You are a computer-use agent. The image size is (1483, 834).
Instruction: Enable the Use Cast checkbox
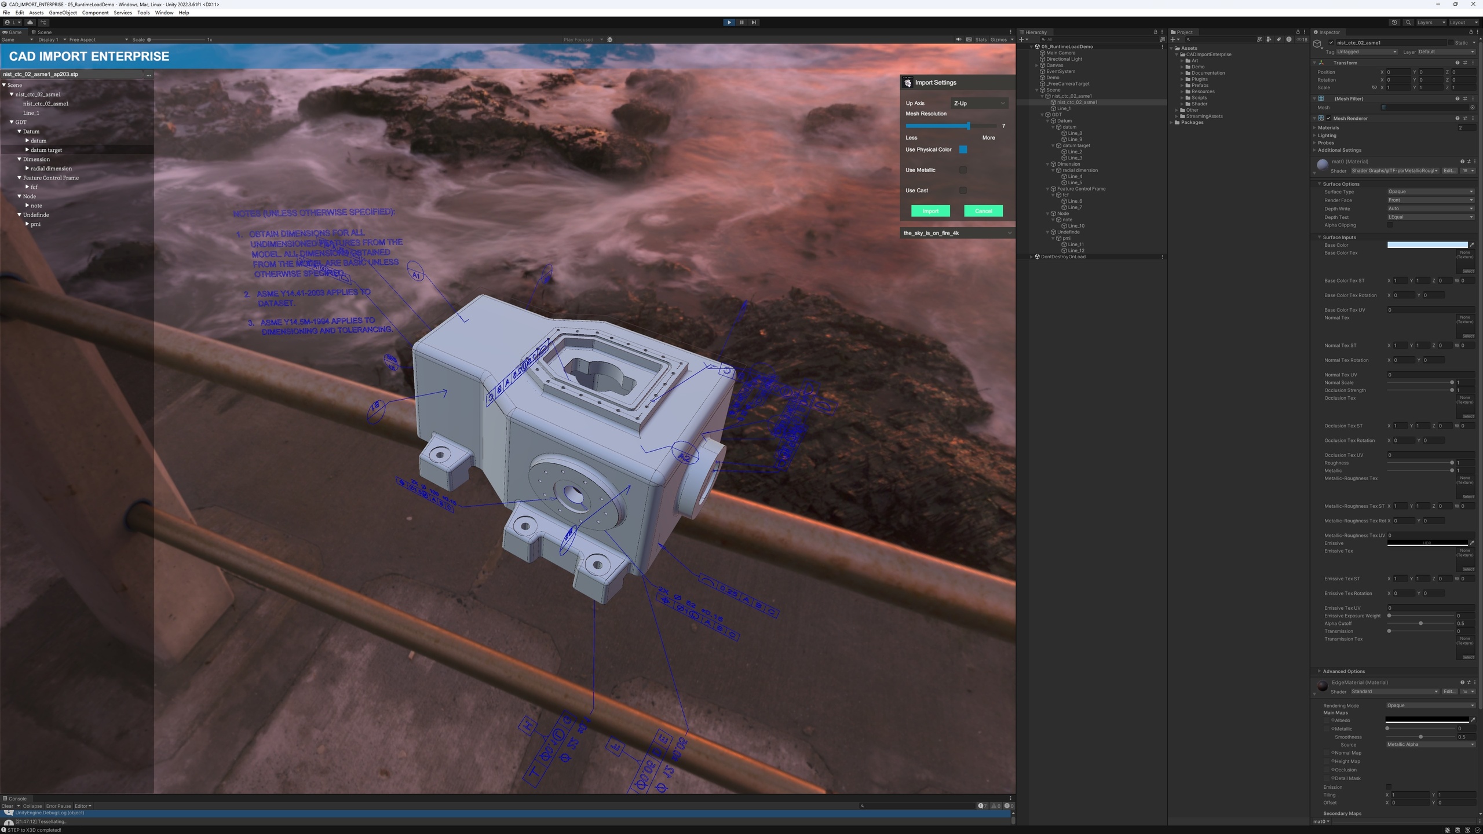click(x=963, y=190)
